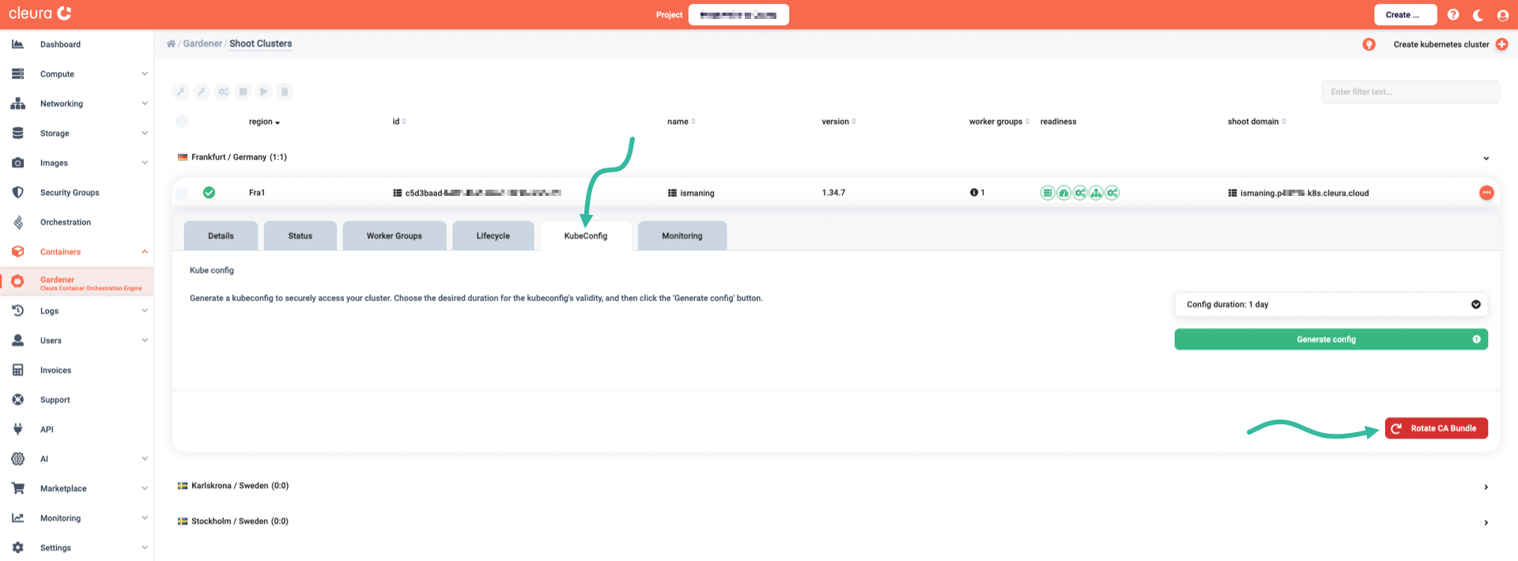Sort by the region column header
1518x561 pixels.
point(264,122)
